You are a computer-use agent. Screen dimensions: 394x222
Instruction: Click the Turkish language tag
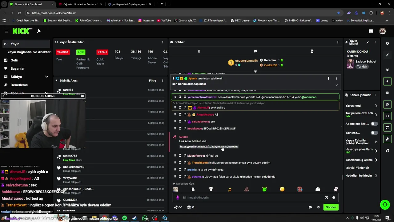362,67
